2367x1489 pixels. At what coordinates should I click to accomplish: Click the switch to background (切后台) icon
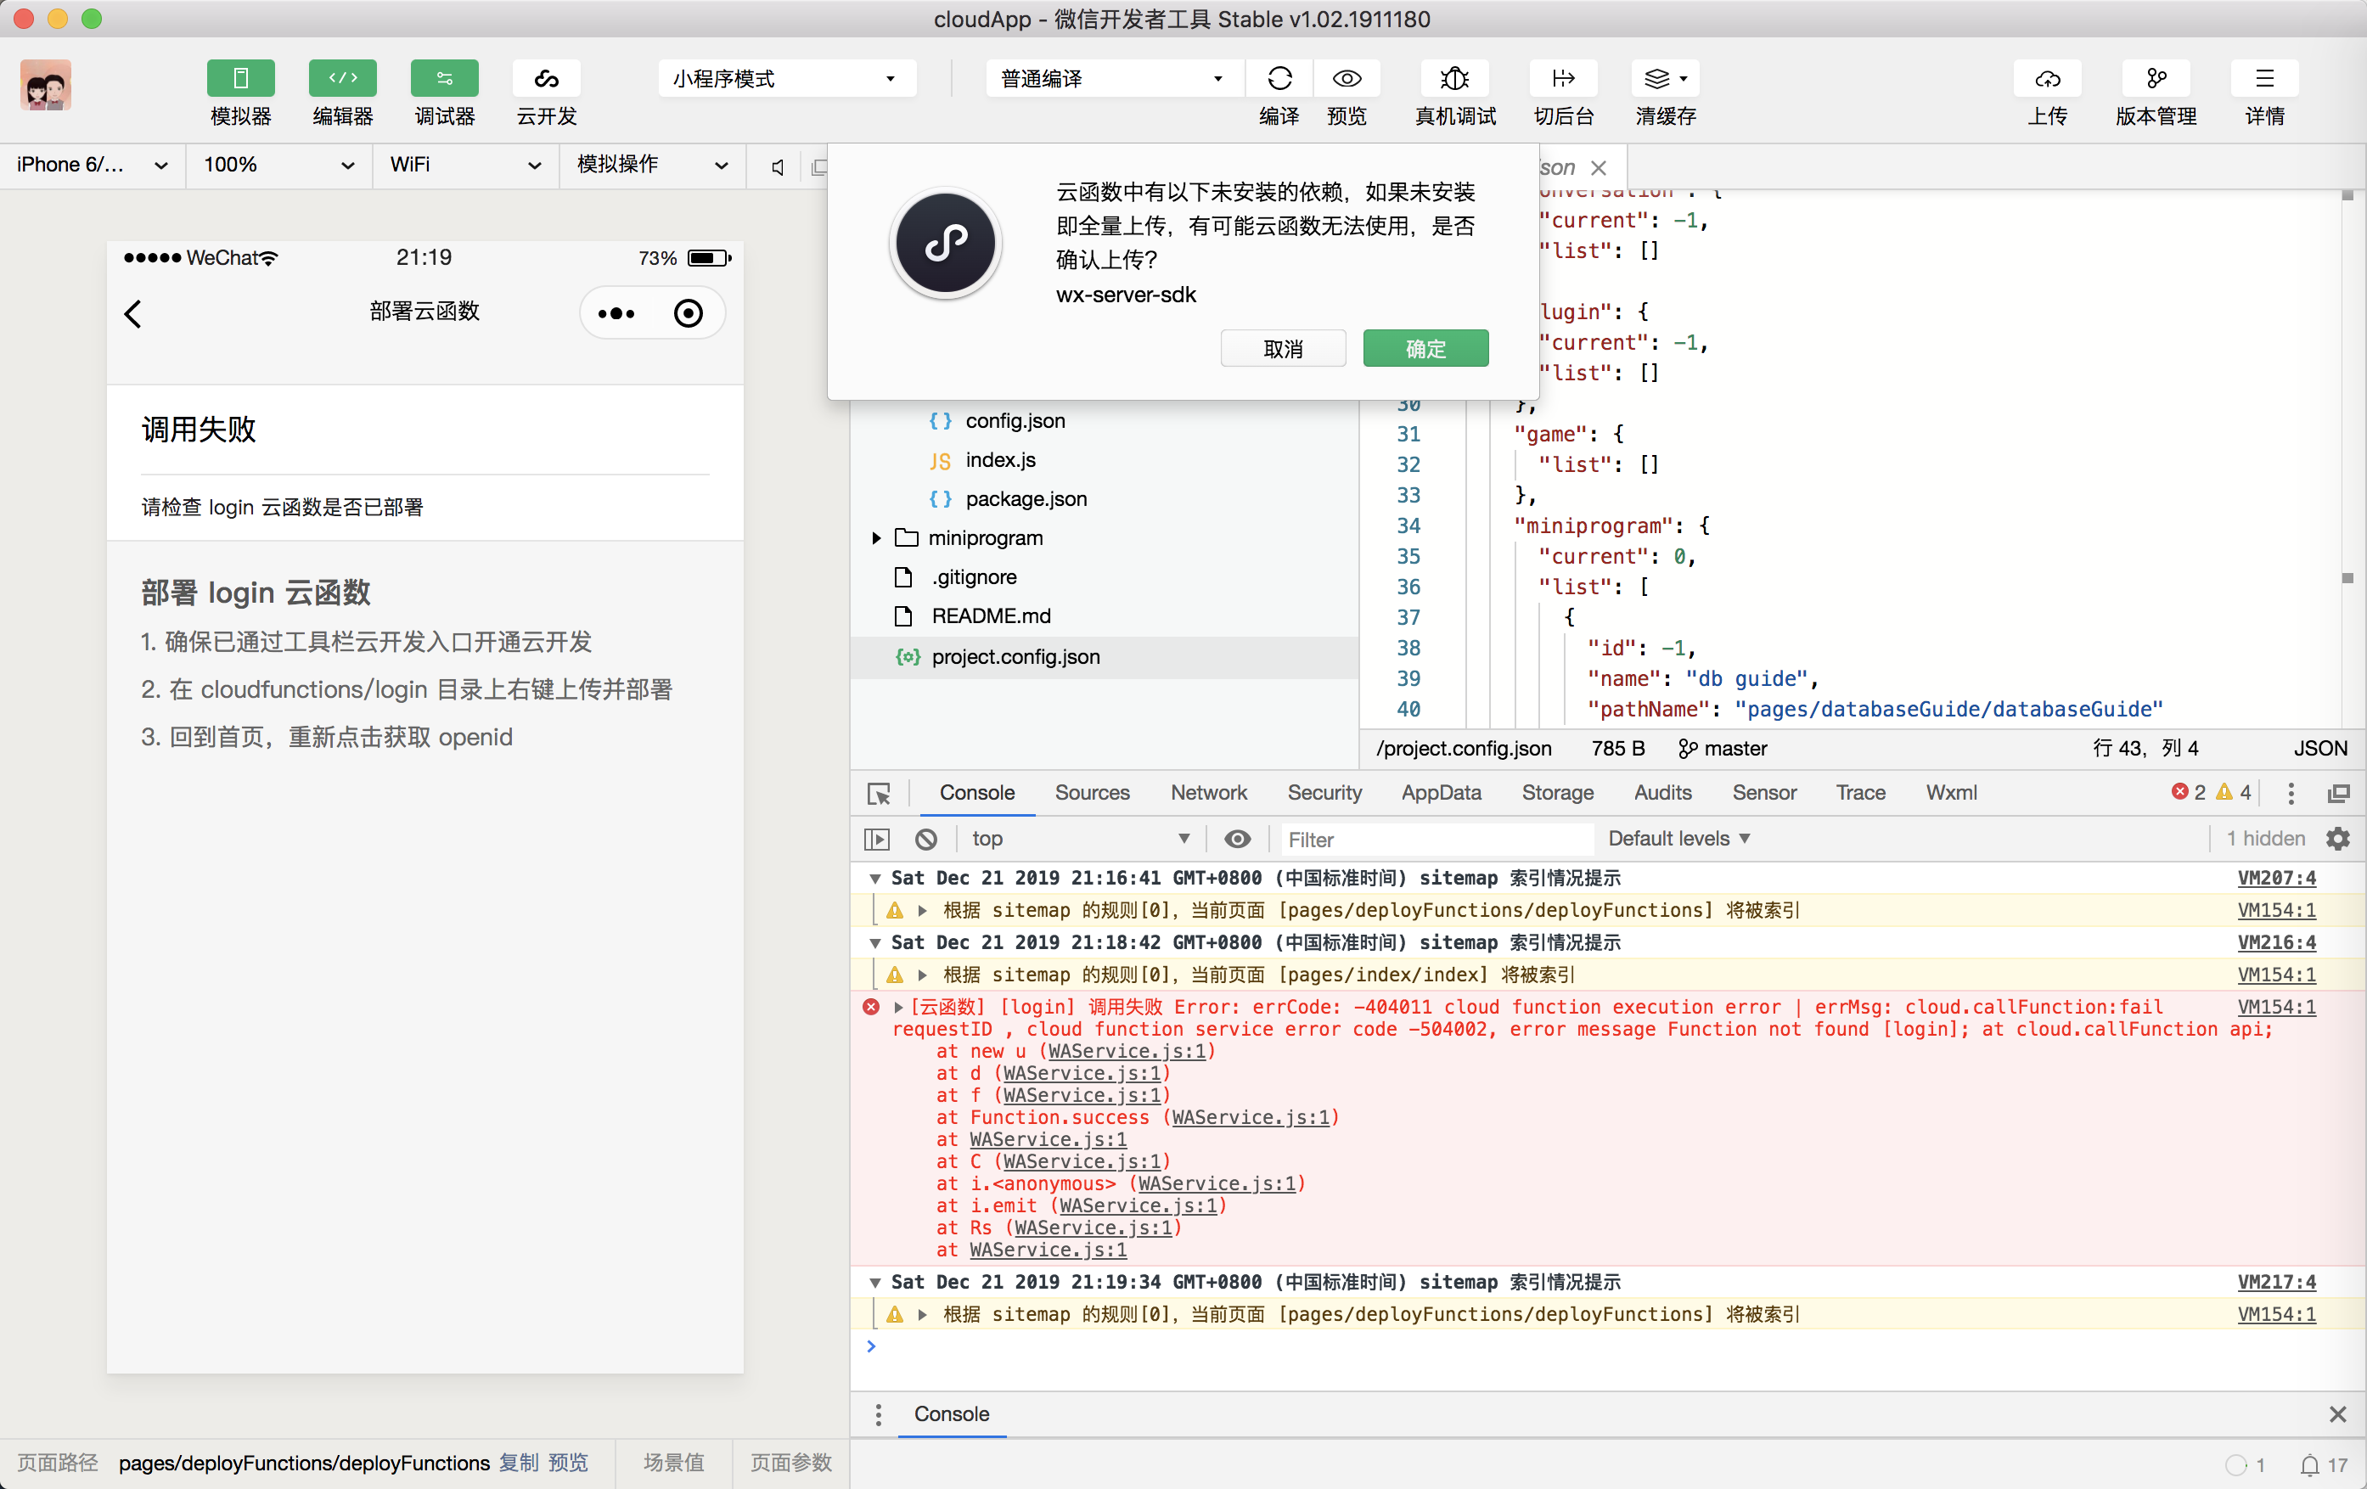pyautogui.click(x=1563, y=79)
